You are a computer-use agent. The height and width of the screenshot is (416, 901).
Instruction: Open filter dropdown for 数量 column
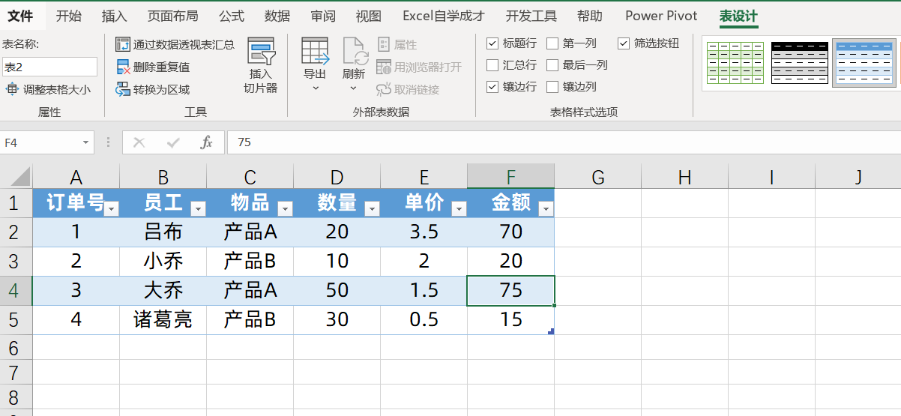click(373, 209)
